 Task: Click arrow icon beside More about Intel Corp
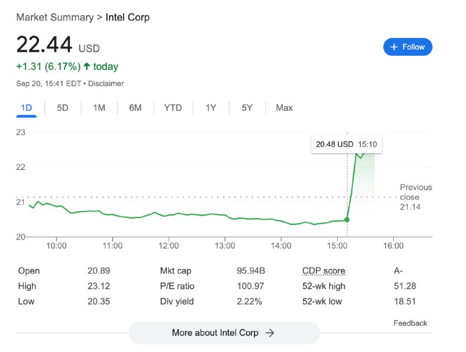point(270,333)
